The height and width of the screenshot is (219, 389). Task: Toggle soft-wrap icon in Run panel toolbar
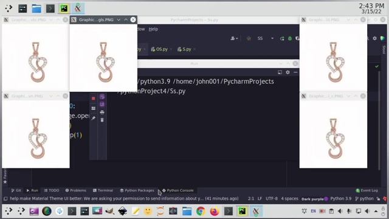[x=102, y=97]
